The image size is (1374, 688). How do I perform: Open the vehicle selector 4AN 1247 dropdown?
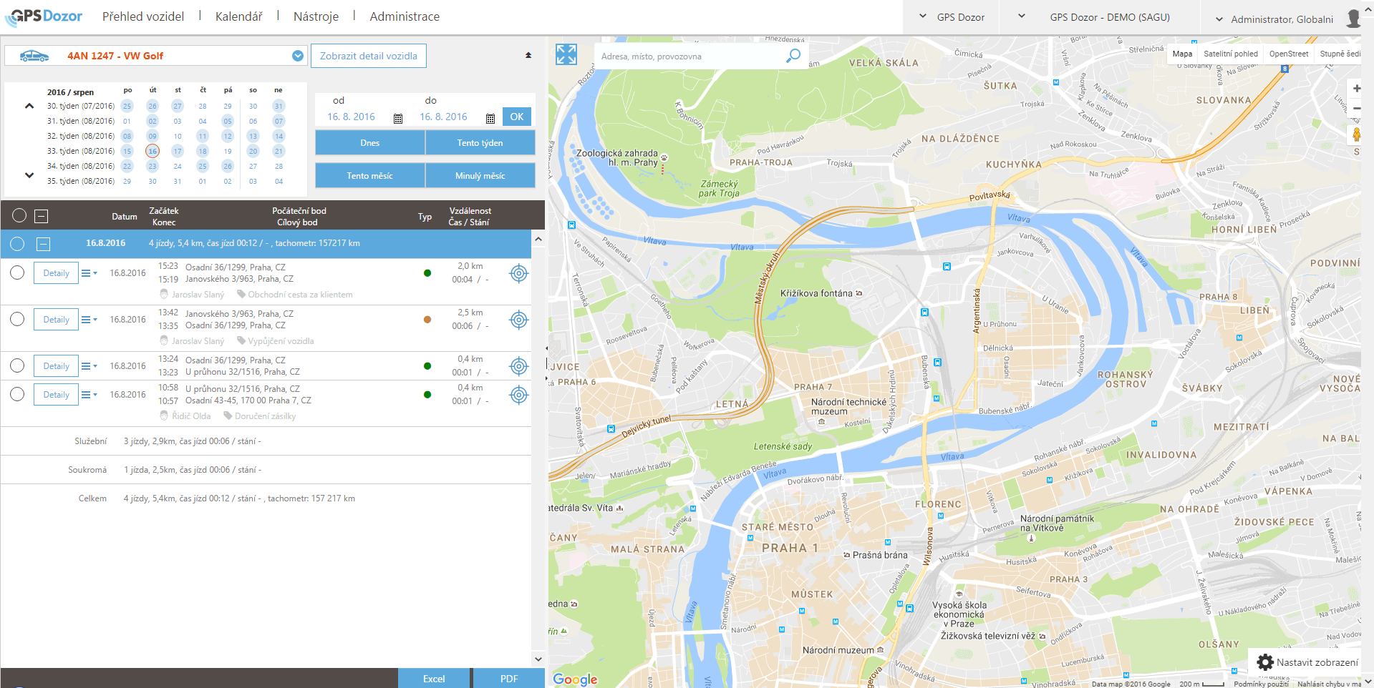click(298, 56)
